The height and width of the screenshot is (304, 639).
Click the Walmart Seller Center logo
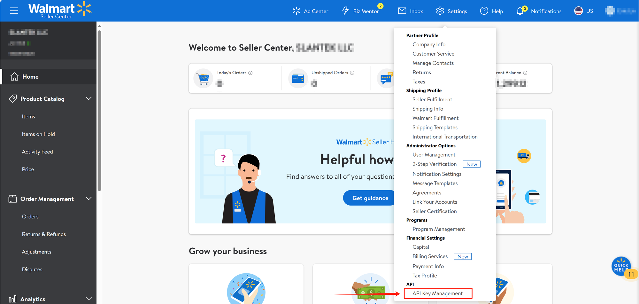60,10
